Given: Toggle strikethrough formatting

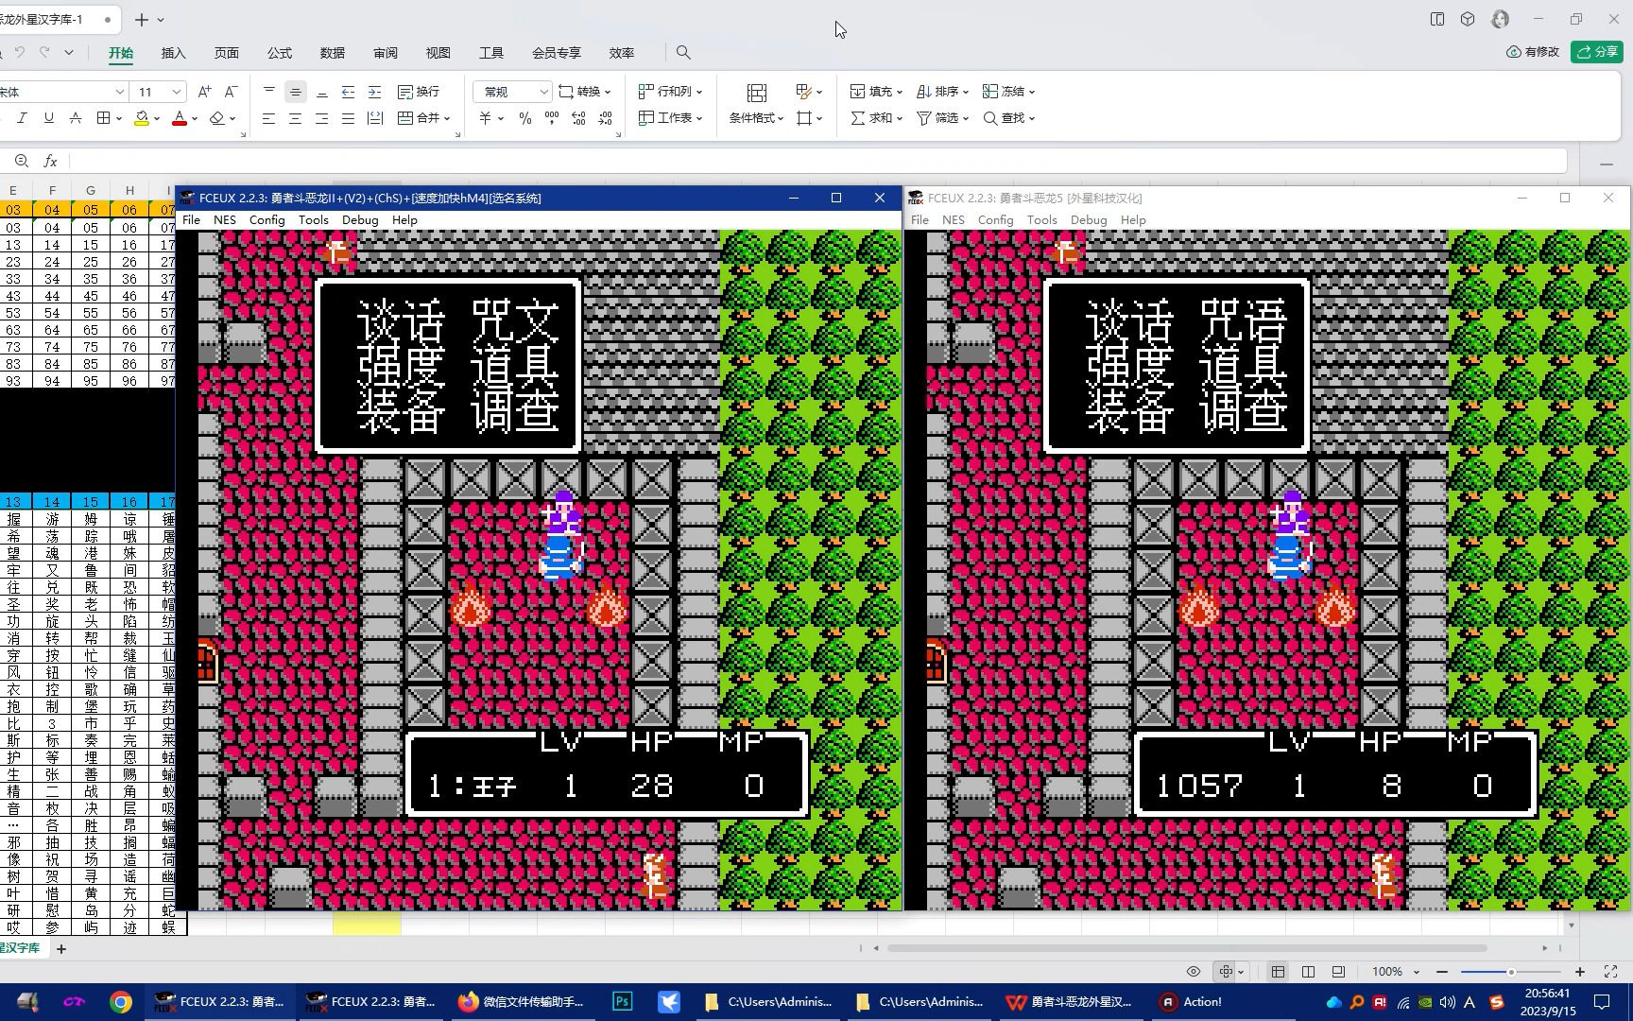Looking at the screenshot, I should [x=76, y=118].
